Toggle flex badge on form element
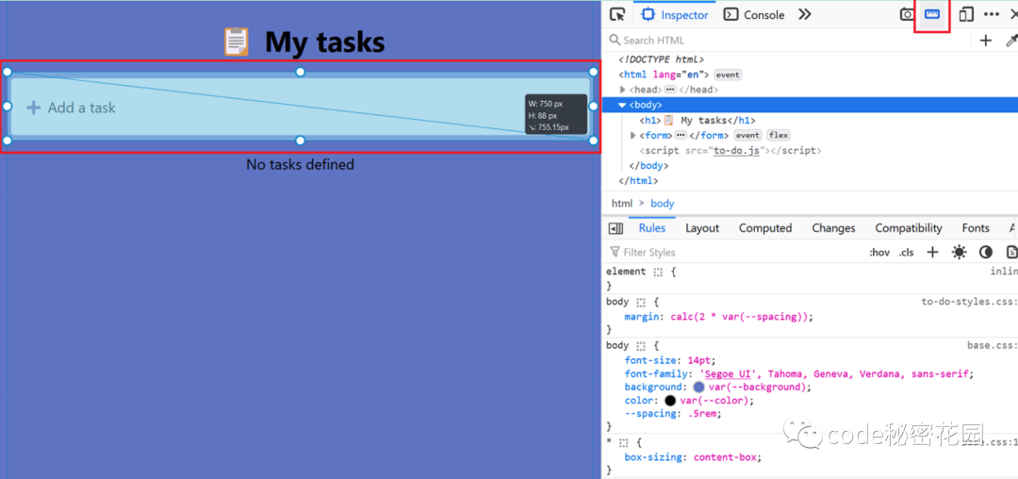The width and height of the screenshot is (1018, 479). pos(779,135)
